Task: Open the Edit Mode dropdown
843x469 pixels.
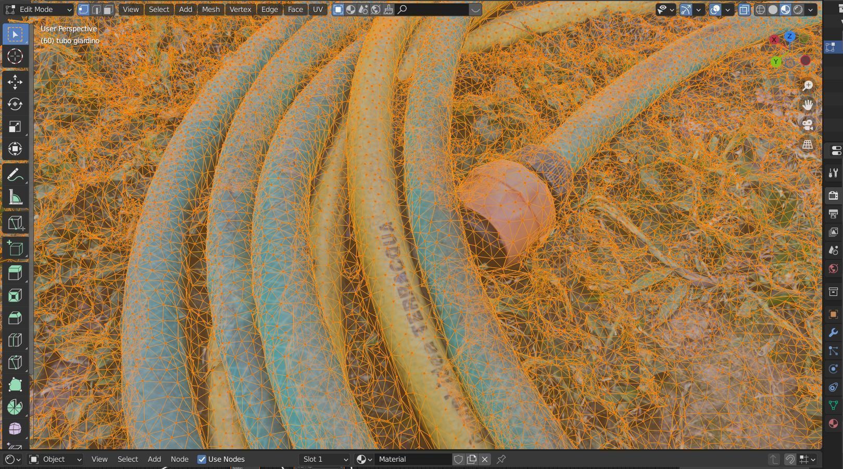Action: point(38,9)
